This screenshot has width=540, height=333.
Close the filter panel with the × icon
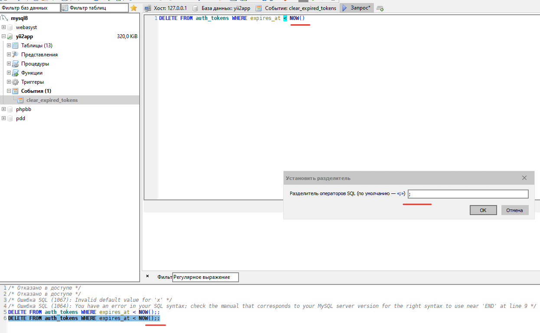point(147,276)
